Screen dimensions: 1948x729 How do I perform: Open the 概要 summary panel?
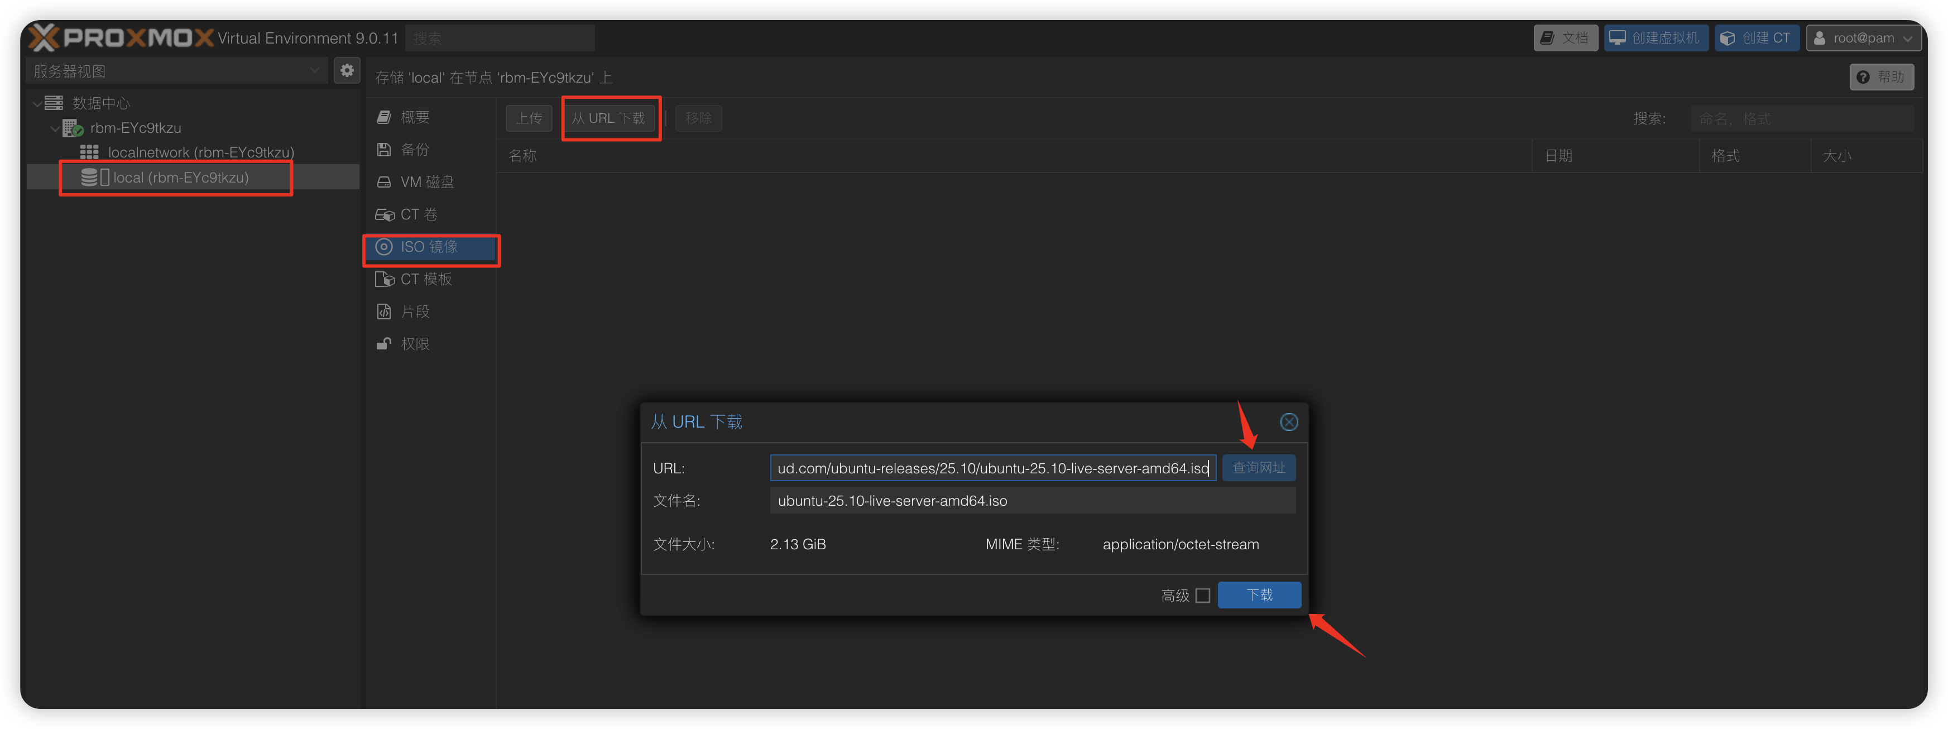point(414,117)
